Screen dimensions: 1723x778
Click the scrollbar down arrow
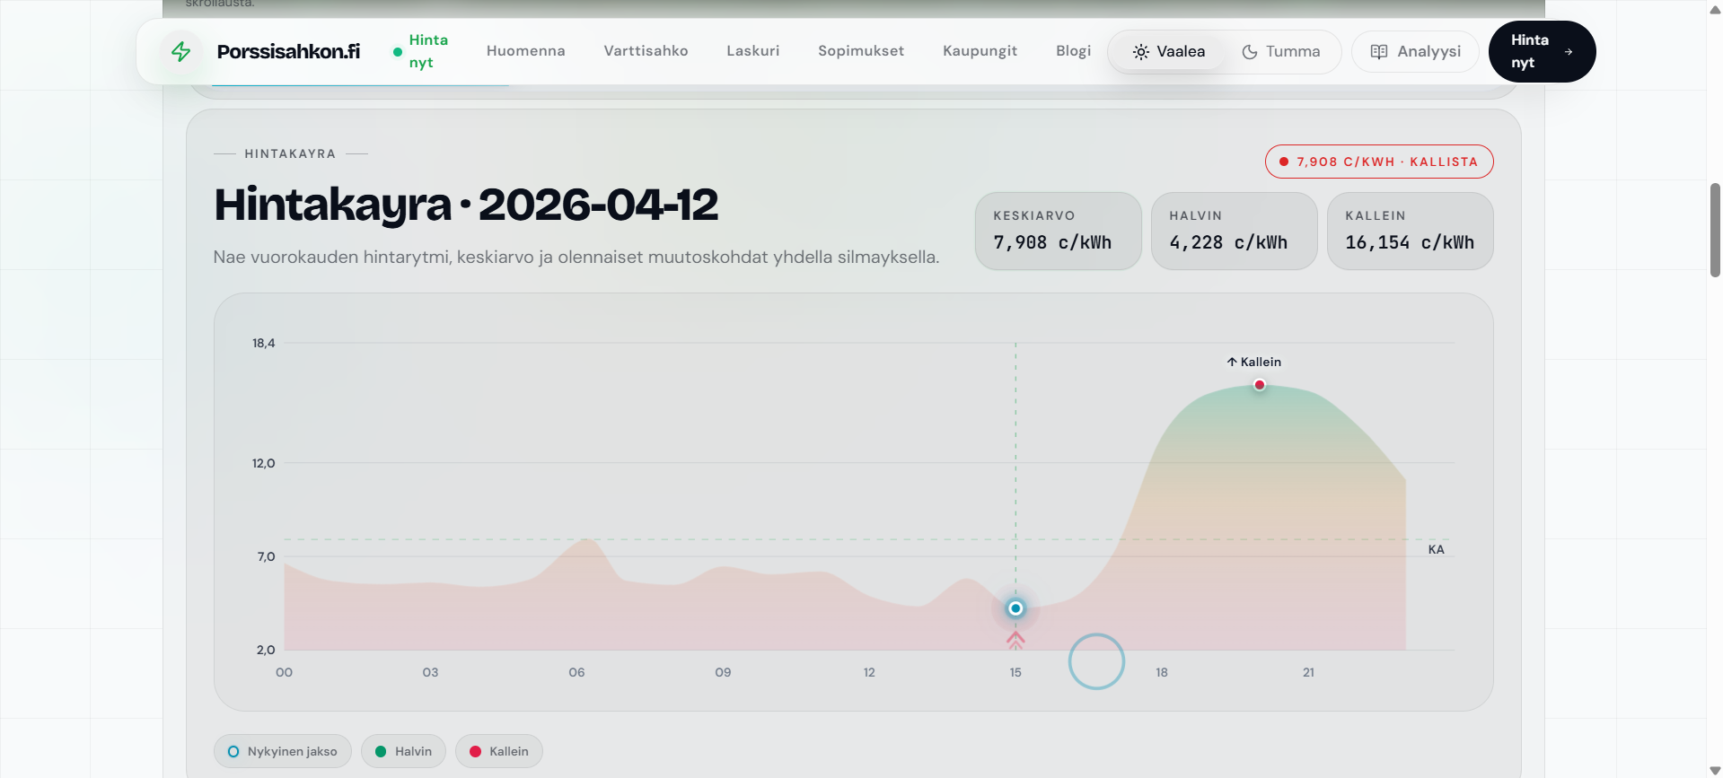1715,770
